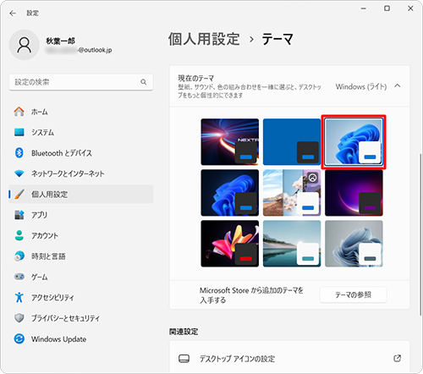This screenshot has height=374, width=423.
Task: Open システム settings
Action: tap(81, 132)
